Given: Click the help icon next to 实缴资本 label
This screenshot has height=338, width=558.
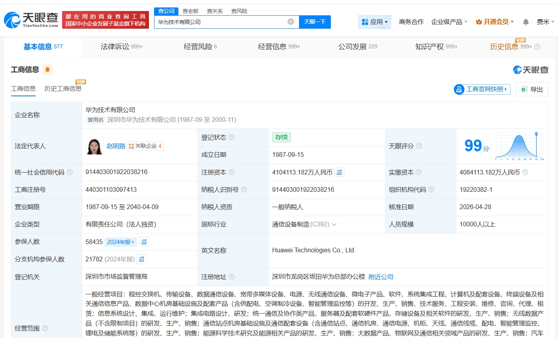Looking at the screenshot, I should (x=418, y=172).
